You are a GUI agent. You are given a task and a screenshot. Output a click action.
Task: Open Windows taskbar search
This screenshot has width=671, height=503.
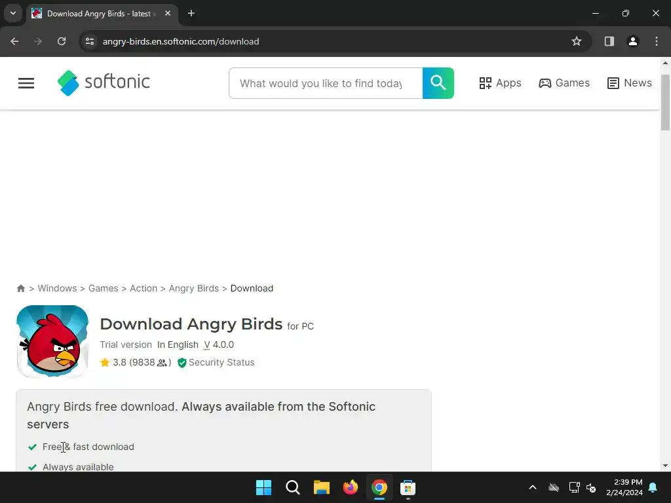pos(293,487)
